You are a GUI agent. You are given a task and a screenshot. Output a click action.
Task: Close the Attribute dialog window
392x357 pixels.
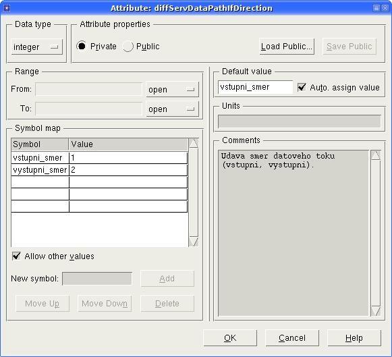point(385,8)
